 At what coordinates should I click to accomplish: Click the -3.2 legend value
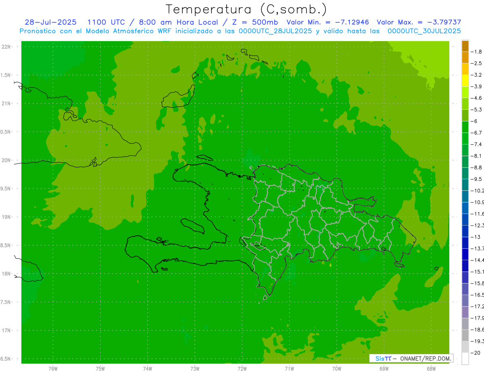pos(476,75)
